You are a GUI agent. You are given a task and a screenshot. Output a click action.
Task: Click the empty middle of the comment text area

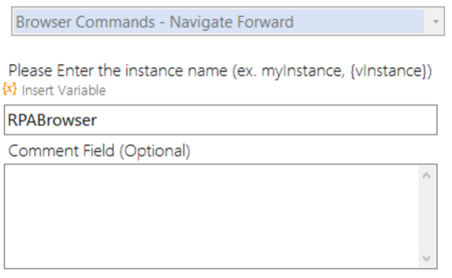[211, 217]
